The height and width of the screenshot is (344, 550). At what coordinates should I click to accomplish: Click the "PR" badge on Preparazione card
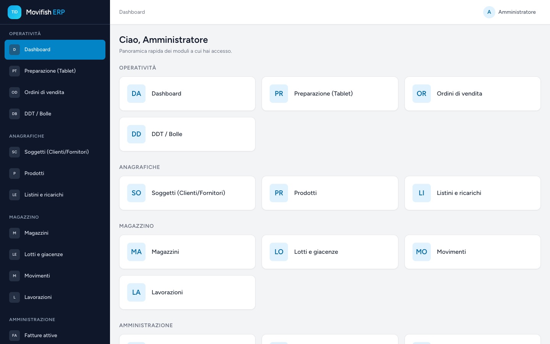tap(279, 94)
